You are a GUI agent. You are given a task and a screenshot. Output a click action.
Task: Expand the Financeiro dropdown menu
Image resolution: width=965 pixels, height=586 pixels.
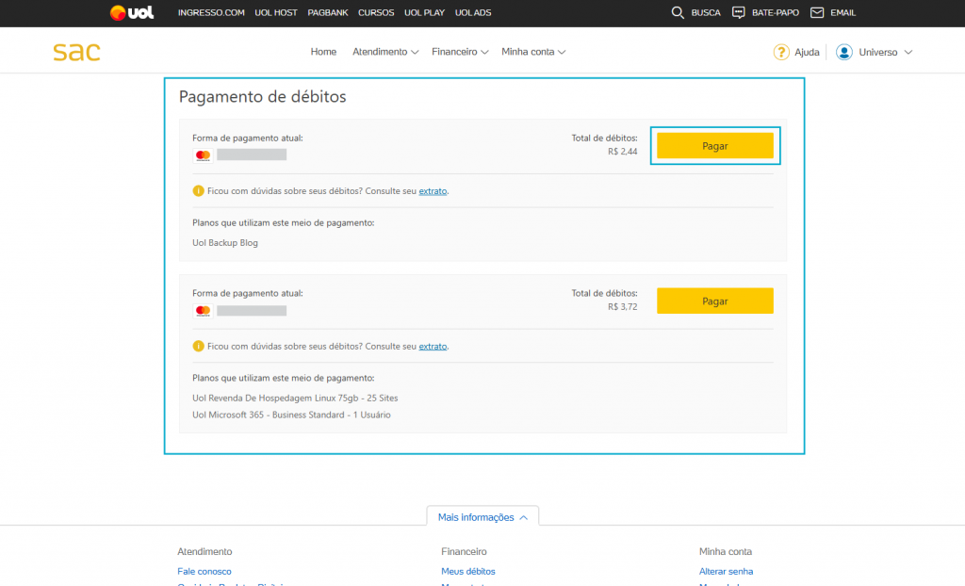(x=460, y=52)
